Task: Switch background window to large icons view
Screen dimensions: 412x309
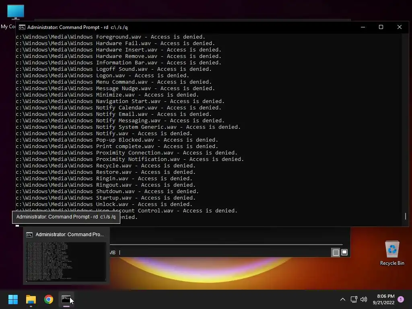Action: (344, 253)
